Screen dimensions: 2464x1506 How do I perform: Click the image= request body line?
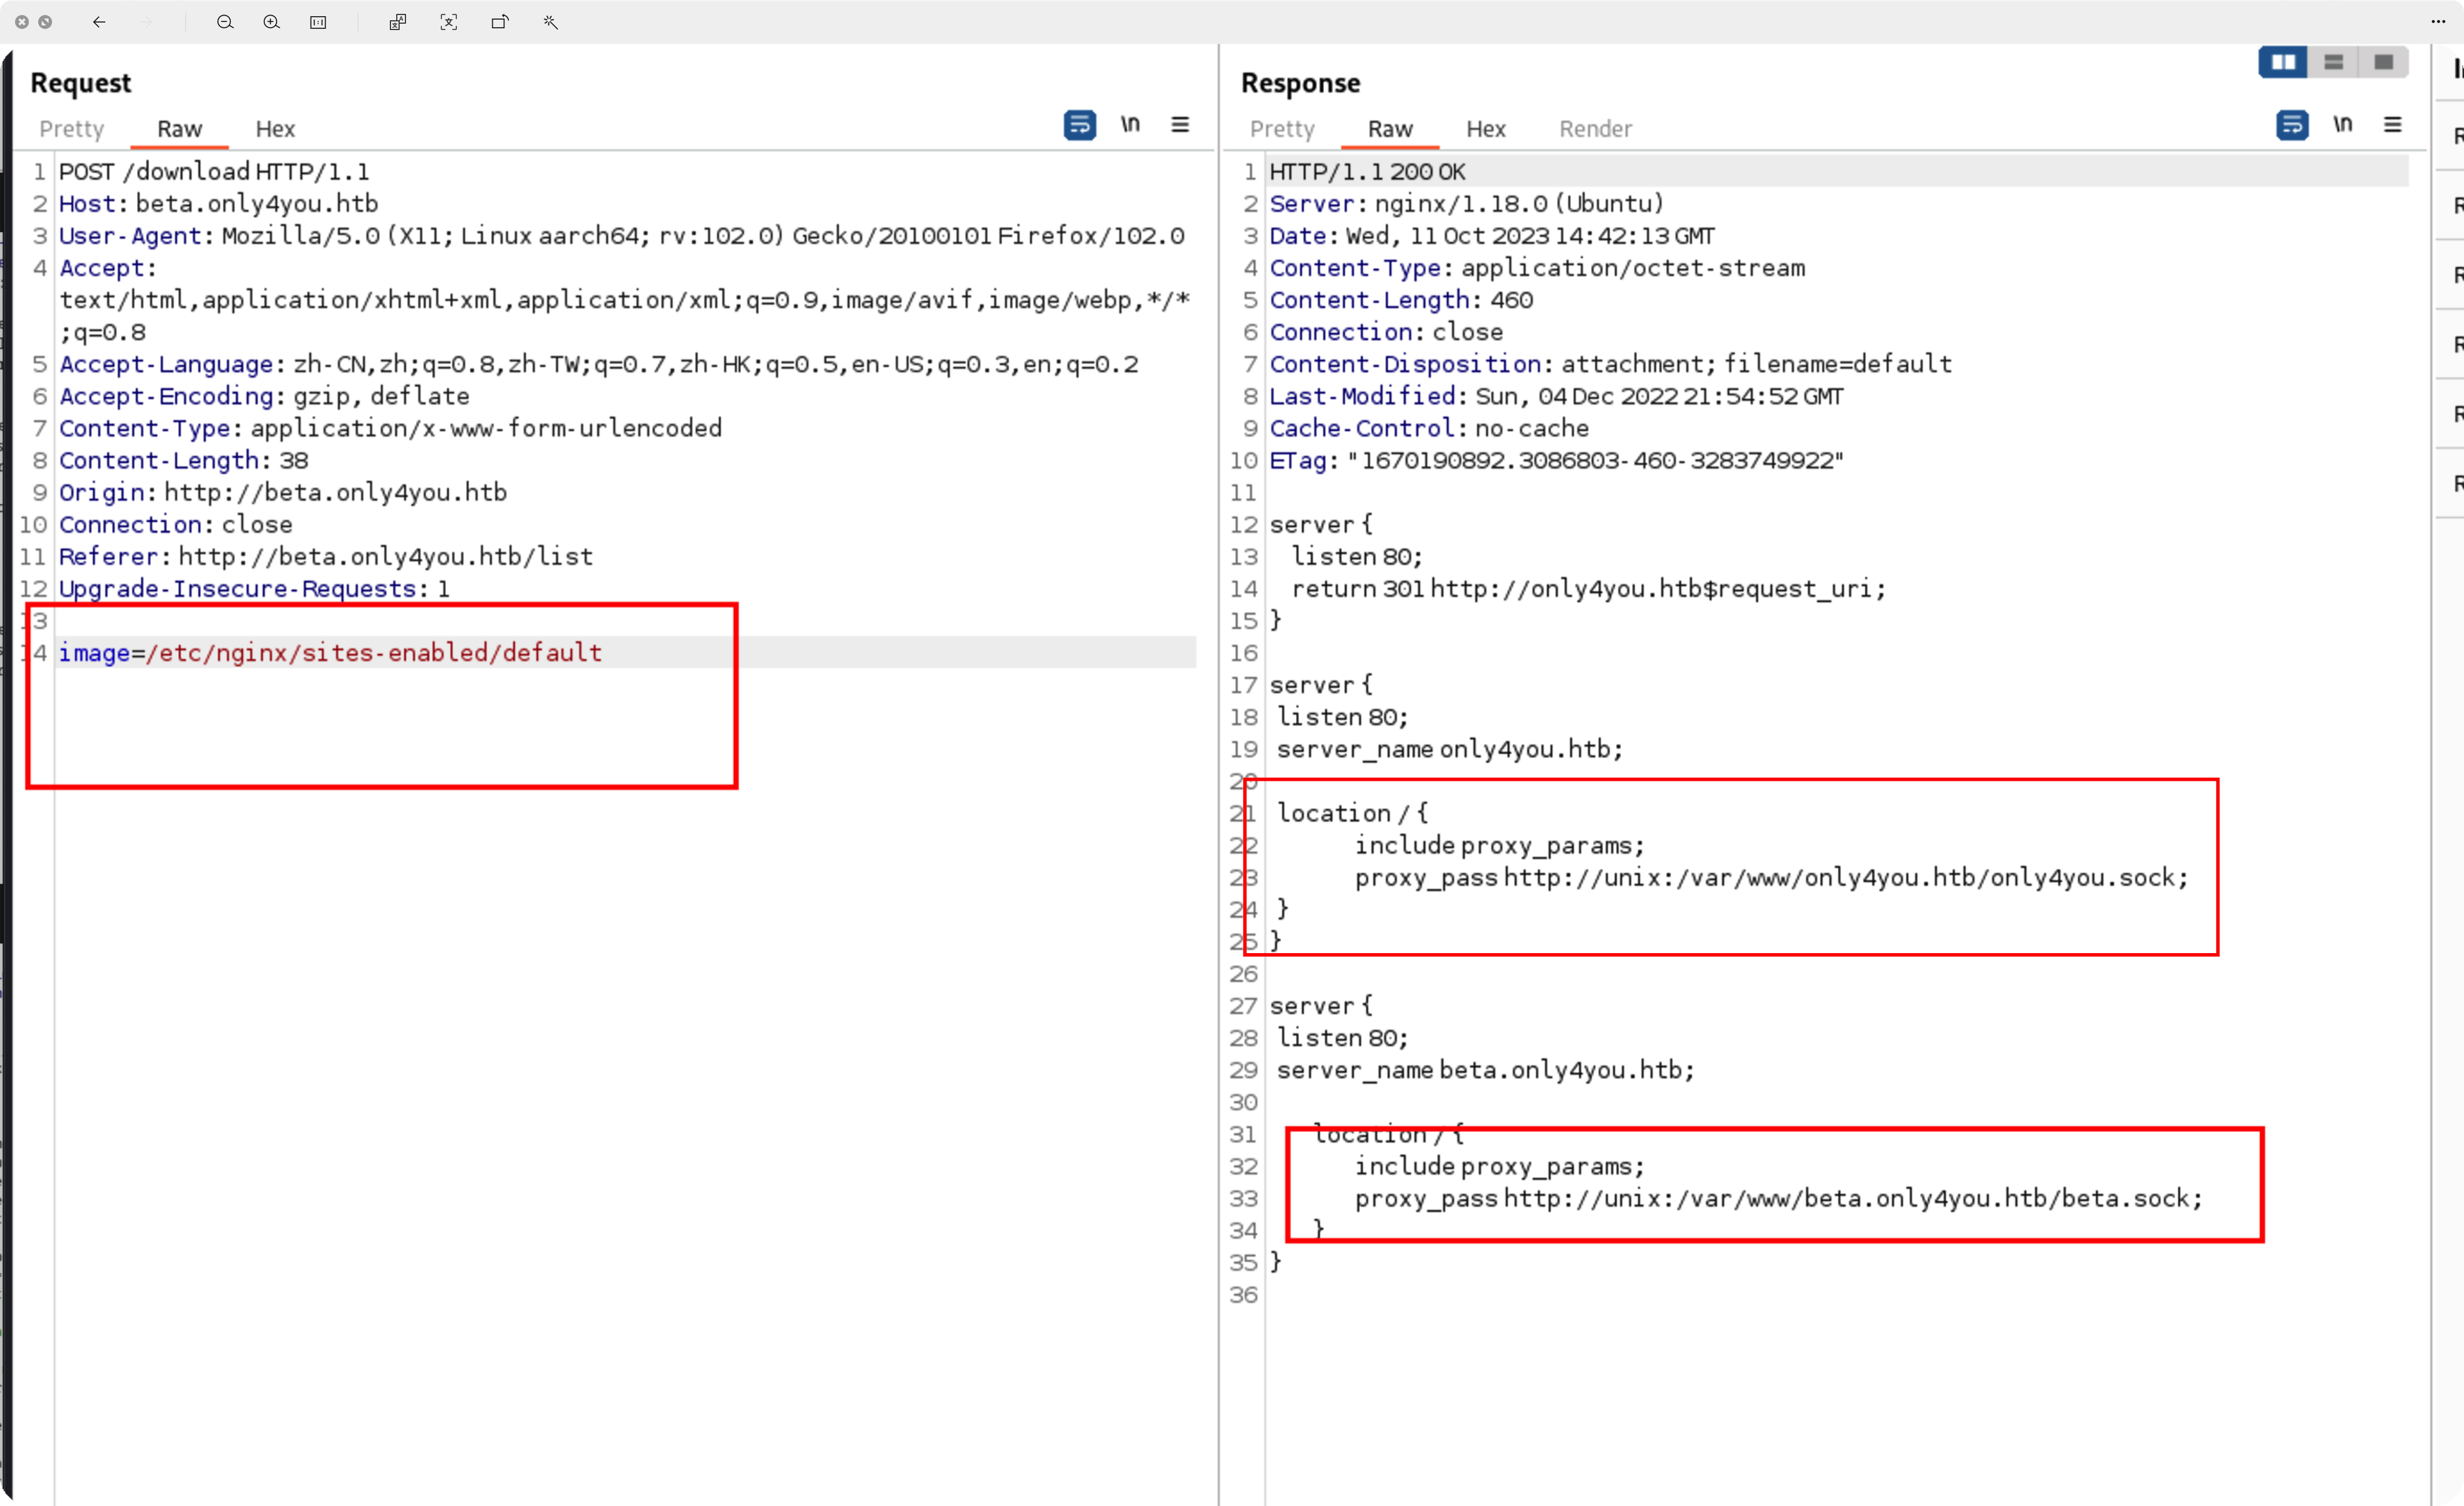(330, 653)
